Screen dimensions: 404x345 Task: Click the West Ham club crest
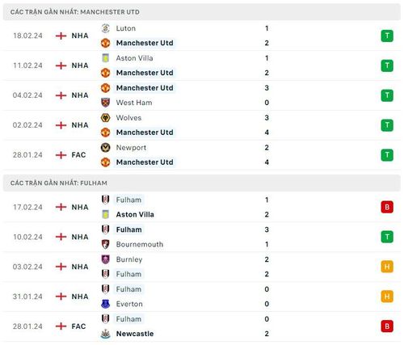[x=105, y=103]
